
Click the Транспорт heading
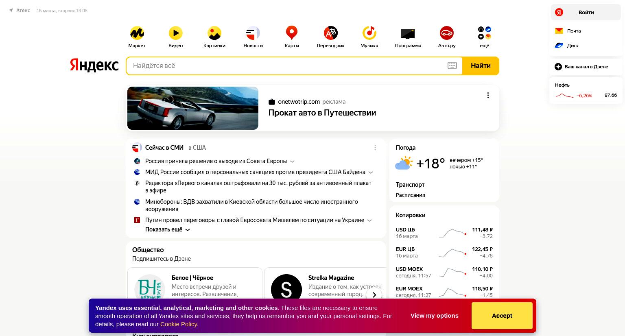point(410,185)
